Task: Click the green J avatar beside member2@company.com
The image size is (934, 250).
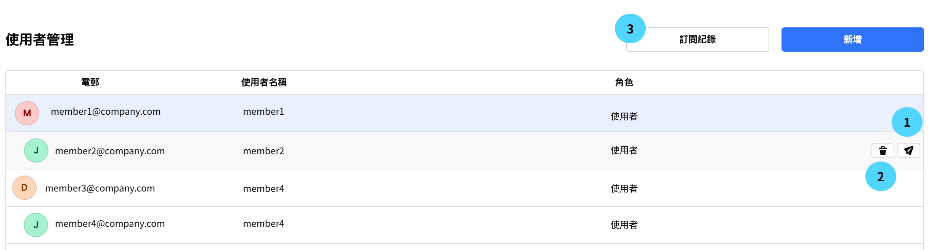Action: (36, 150)
